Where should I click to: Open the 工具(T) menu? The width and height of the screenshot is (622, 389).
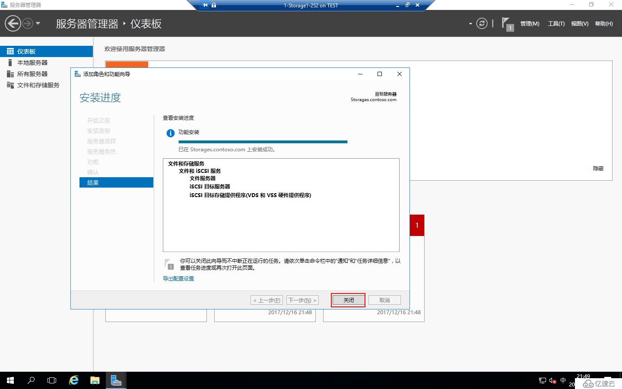556,24
